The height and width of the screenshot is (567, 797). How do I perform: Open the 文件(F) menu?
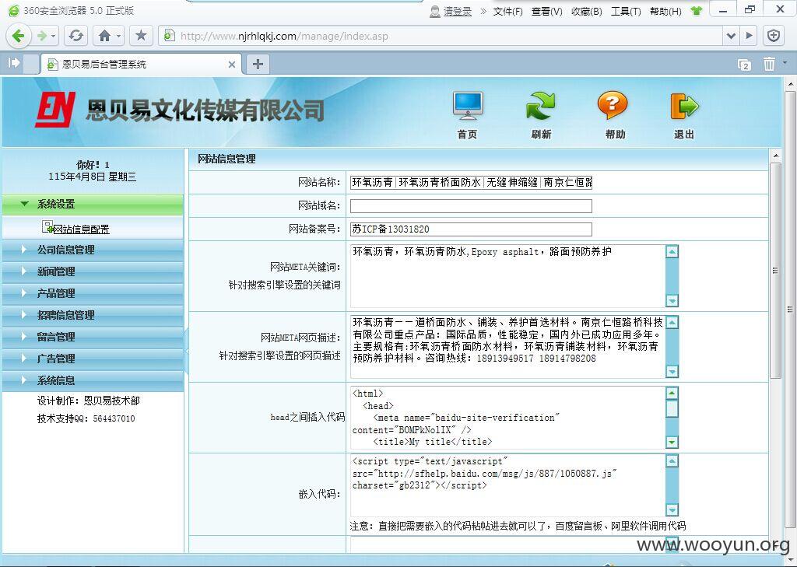click(x=507, y=11)
